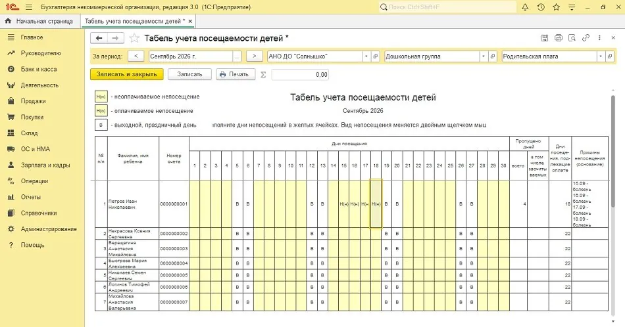Screen dimensions: 625x327
Task: Click Записать и закрыть button
Action: pyautogui.click(x=127, y=74)
